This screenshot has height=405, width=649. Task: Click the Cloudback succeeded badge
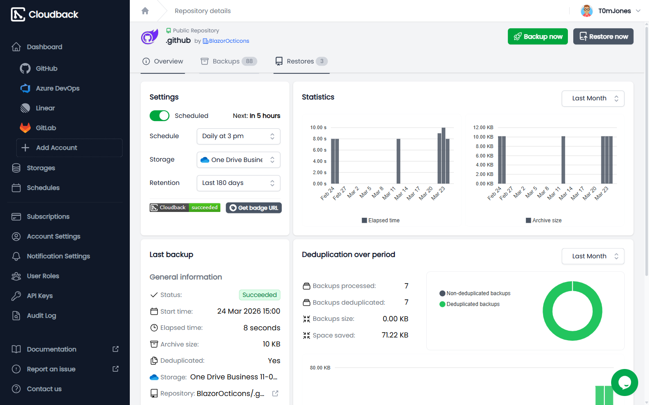(x=185, y=207)
